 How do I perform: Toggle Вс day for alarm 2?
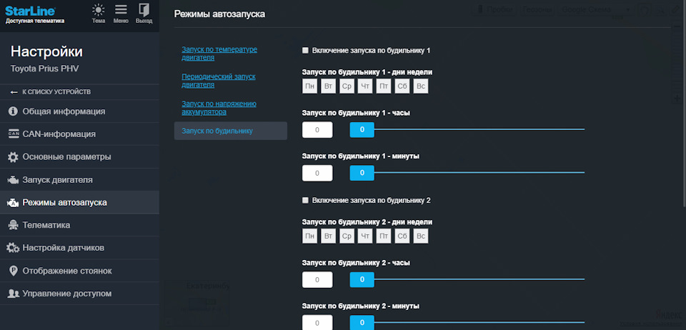click(421, 236)
